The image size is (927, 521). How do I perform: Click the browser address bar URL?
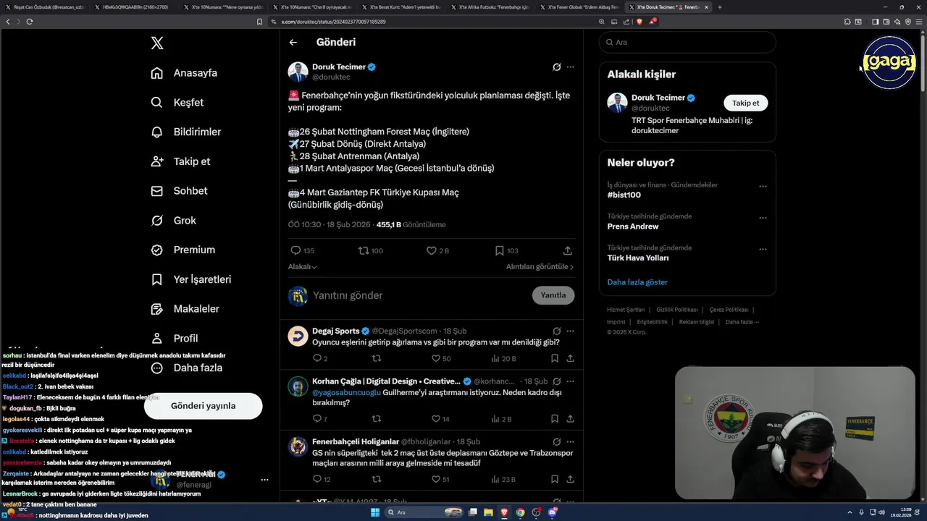[x=333, y=22]
